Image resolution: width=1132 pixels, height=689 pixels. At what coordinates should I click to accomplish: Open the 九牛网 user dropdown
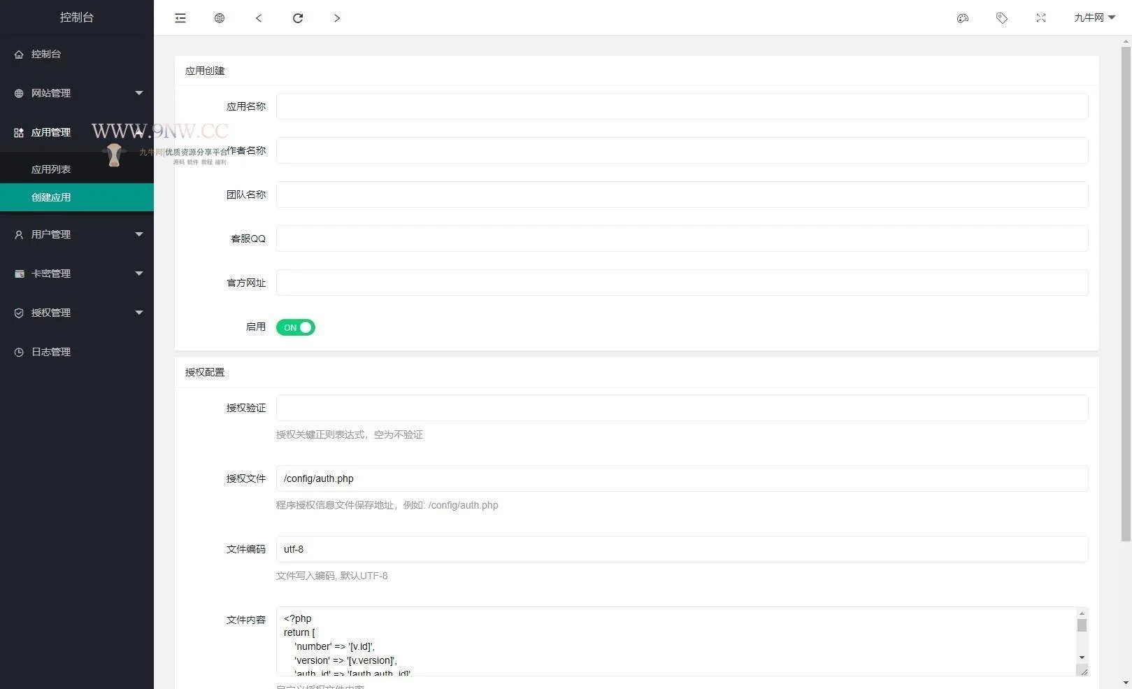tap(1094, 18)
